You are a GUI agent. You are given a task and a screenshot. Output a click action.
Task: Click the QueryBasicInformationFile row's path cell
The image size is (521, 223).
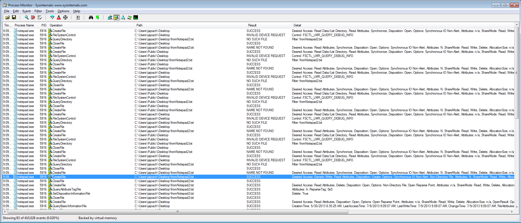click(x=152, y=206)
